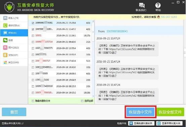
Task: Click the green 恢复全部文件 recover all button
Action: tap(170, 112)
